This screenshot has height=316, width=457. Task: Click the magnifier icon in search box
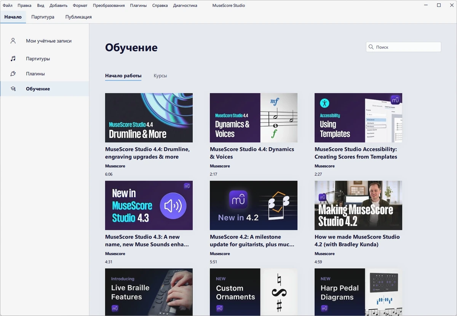371,47
